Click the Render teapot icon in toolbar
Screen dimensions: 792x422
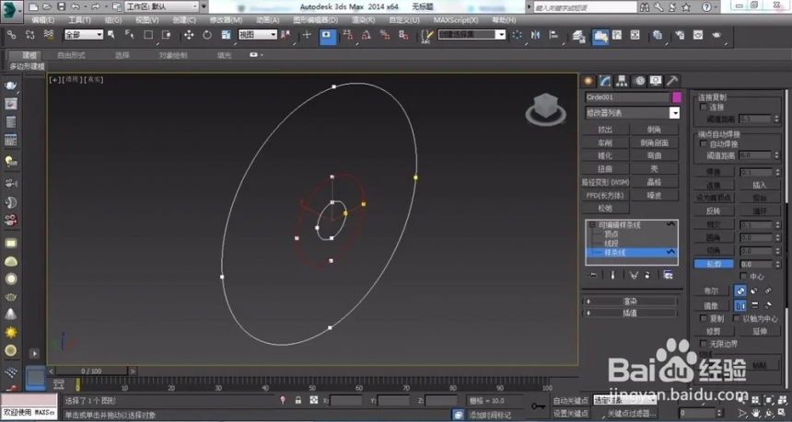tap(716, 35)
